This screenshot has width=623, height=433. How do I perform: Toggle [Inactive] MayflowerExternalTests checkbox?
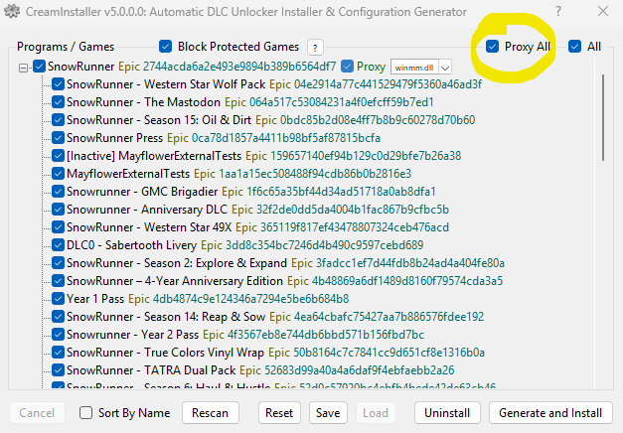(58, 156)
